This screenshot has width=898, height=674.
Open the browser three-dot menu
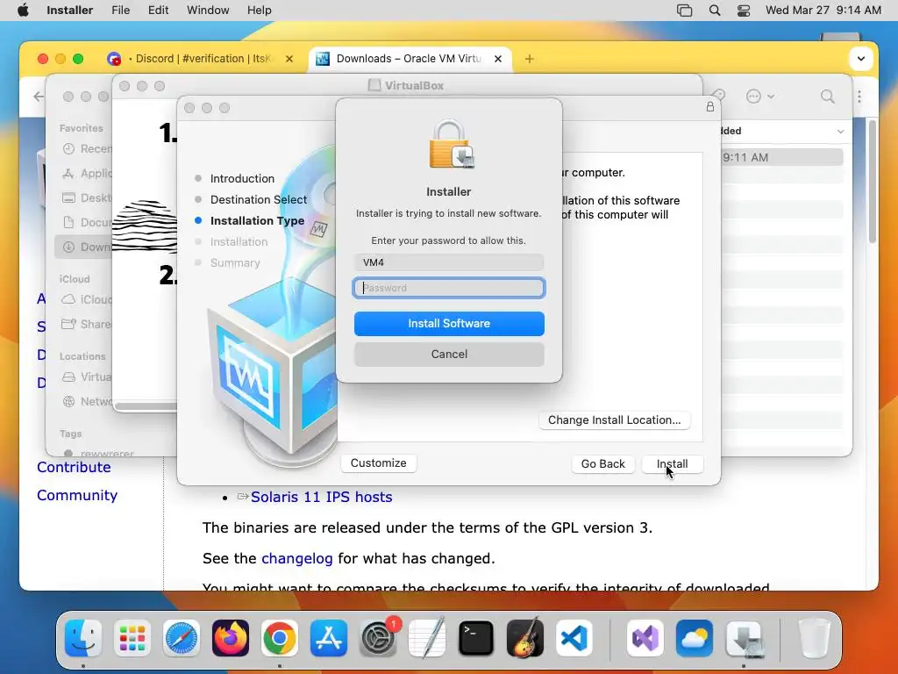tap(859, 97)
